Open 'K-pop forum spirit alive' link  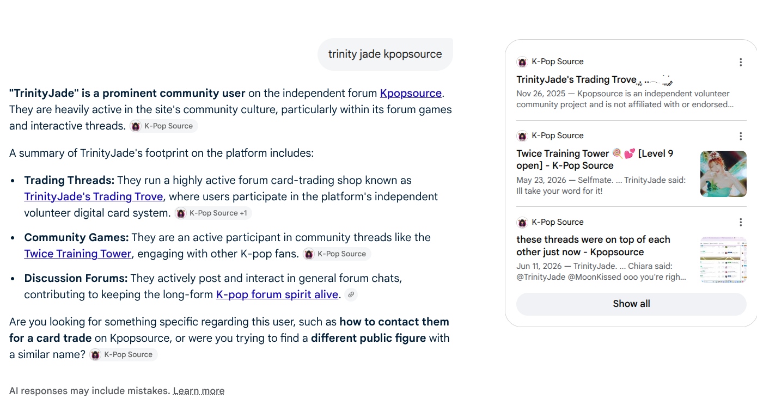pos(277,294)
